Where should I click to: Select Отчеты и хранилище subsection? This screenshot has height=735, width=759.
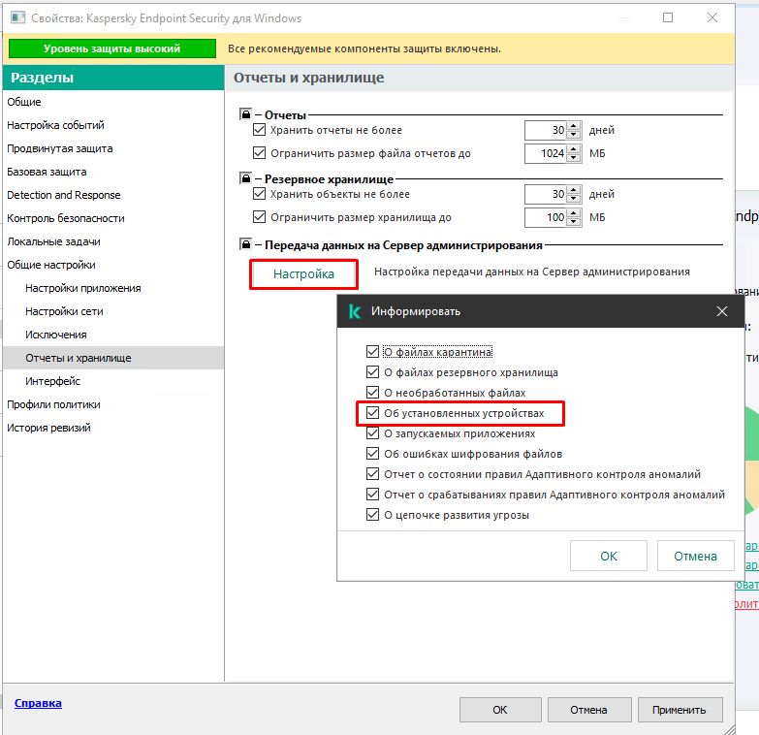113,358
